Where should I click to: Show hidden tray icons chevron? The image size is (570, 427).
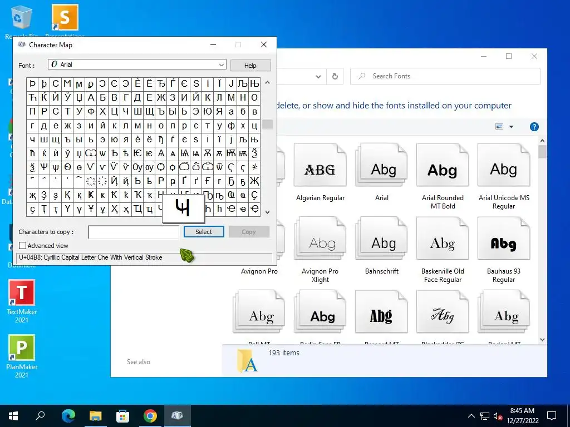tap(471, 416)
